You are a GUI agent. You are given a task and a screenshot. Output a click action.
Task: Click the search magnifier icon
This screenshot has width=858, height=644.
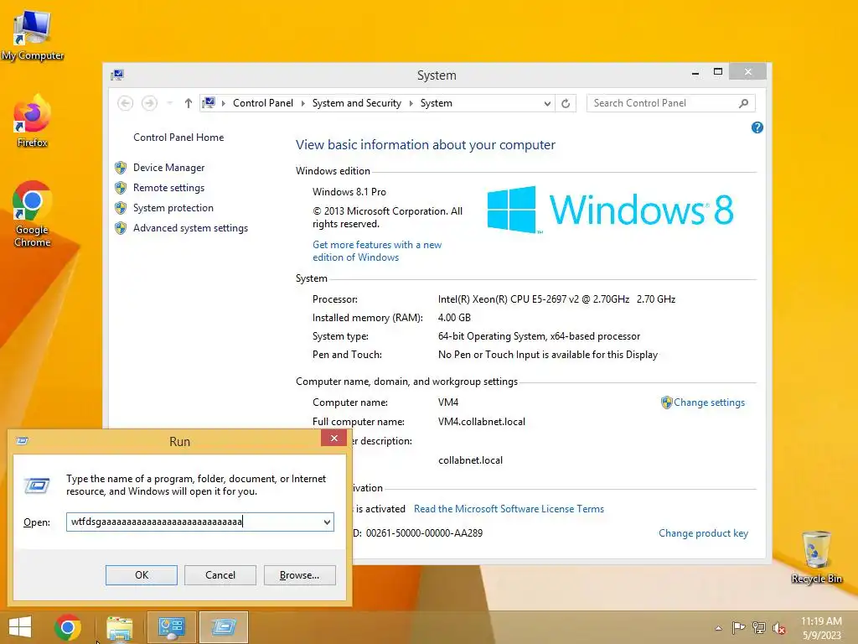[744, 103]
